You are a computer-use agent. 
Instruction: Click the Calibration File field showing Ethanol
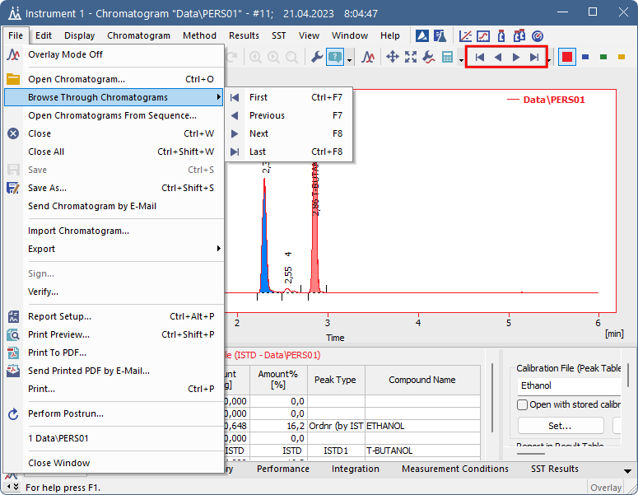point(568,385)
